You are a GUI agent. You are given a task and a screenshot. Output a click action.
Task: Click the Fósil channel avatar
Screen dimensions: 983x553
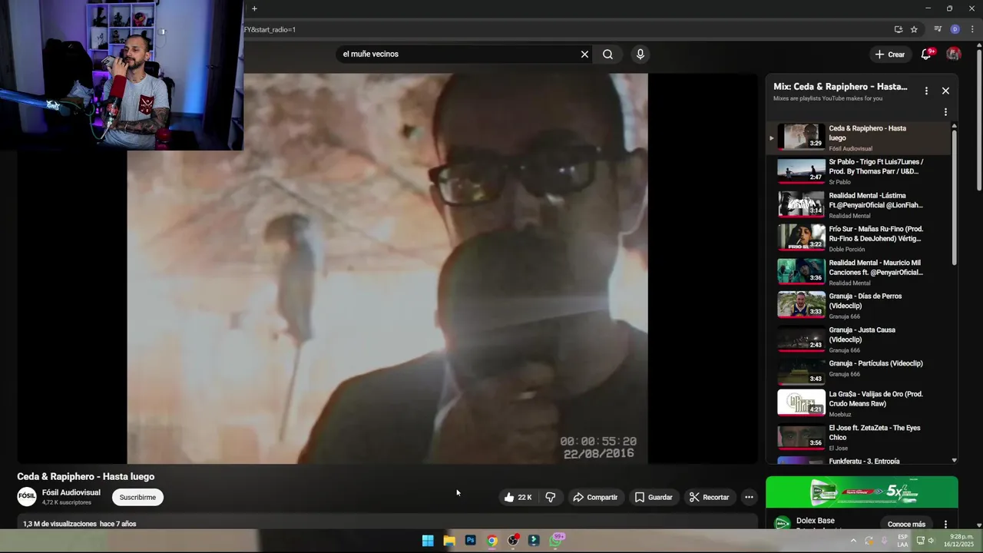coord(27,497)
